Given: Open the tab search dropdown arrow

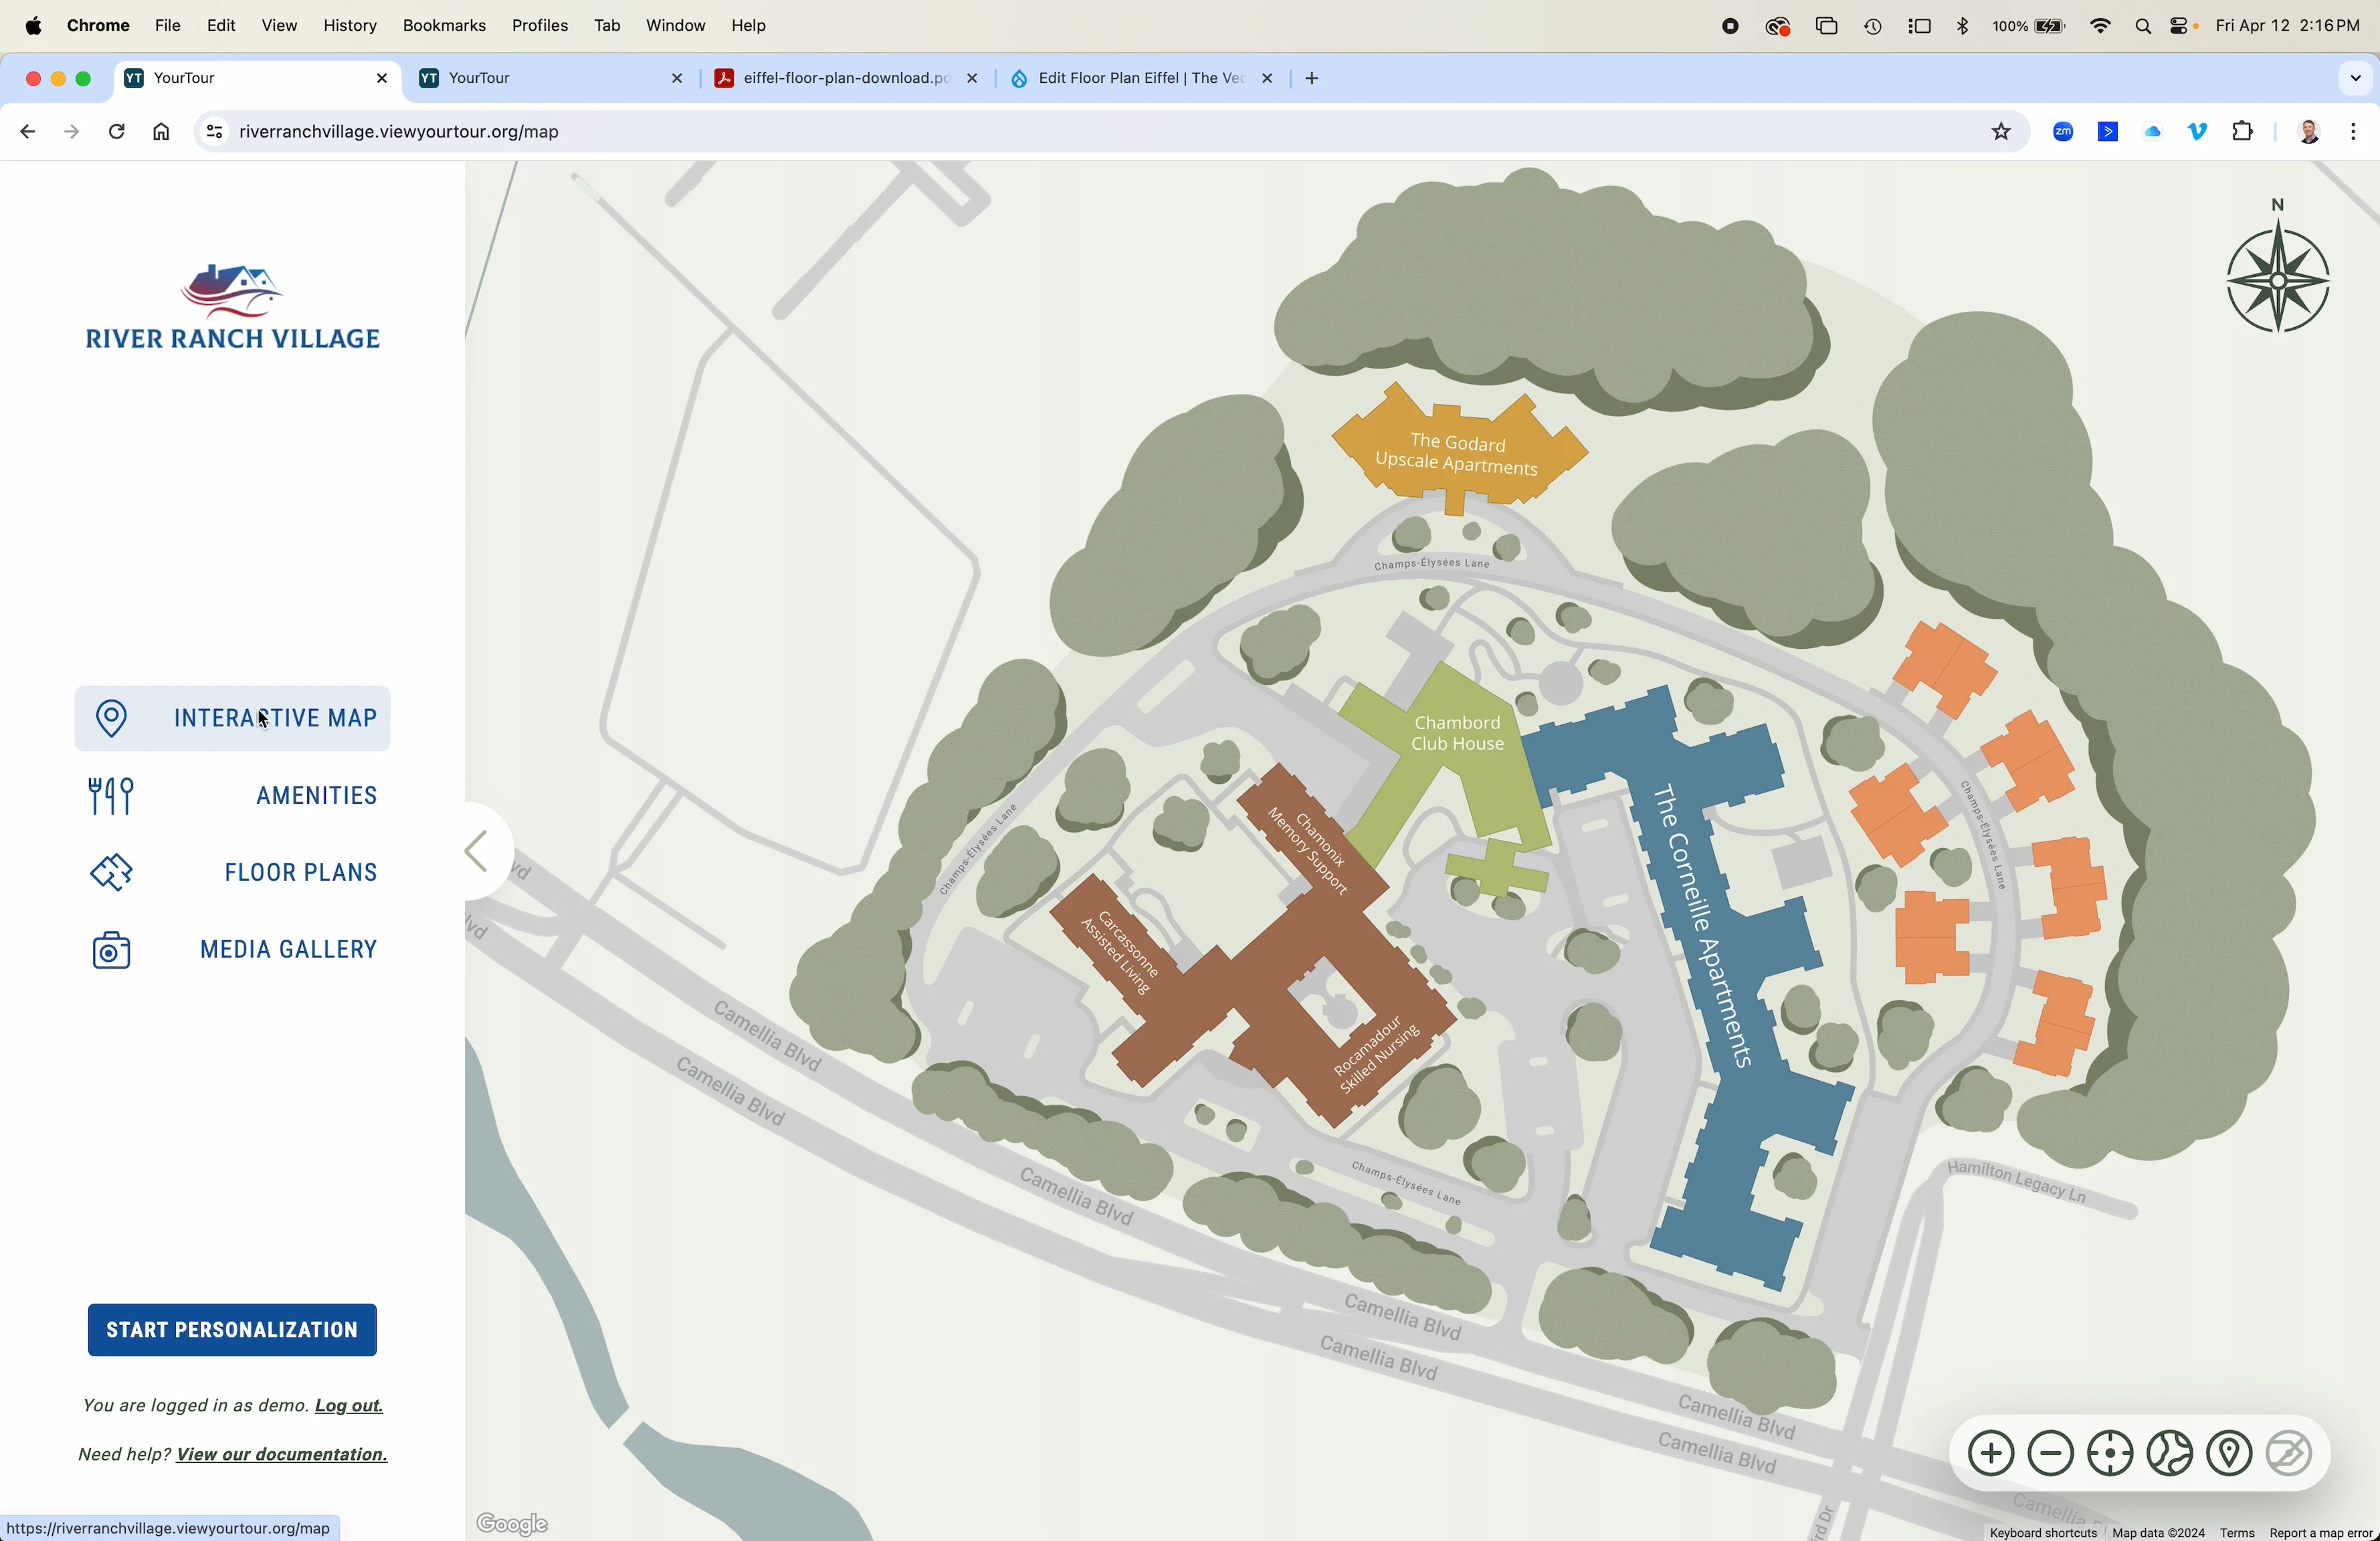Looking at the screenshot, I should (2356, 78).
